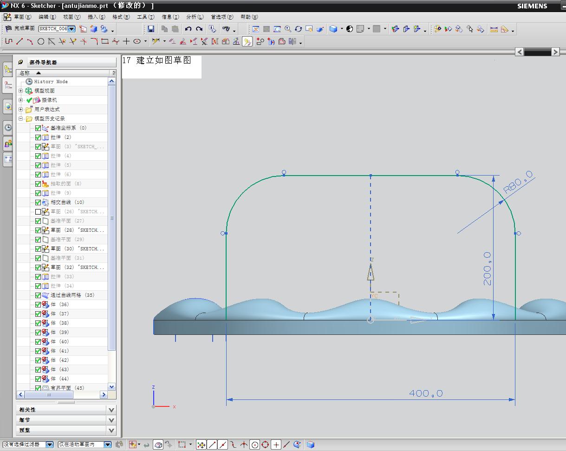
Task: Click the Rotate view icon
Action: tap(299, 29)
